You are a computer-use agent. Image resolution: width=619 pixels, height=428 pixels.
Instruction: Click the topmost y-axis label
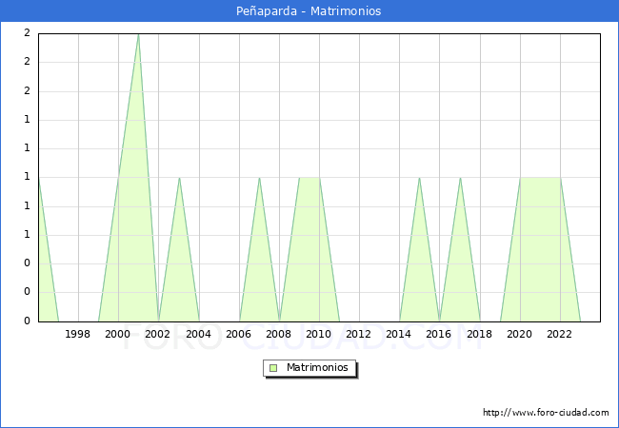click(x=27, y=33)
